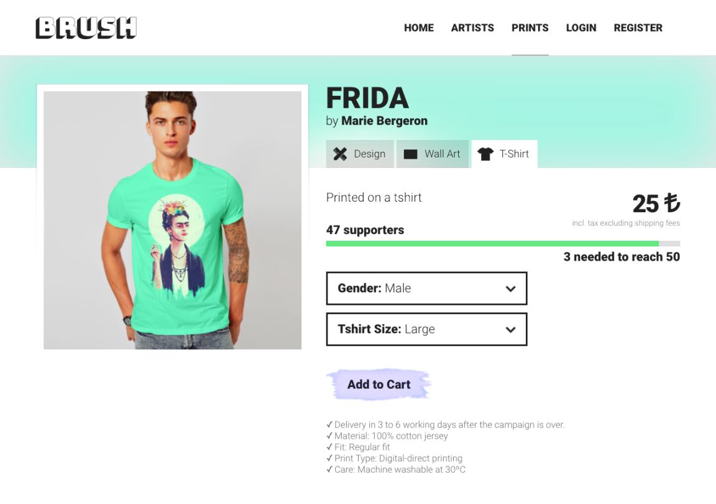Go to the HOME menu item
716x504 pixels.
pyautogui.click(x=419, y=28)
